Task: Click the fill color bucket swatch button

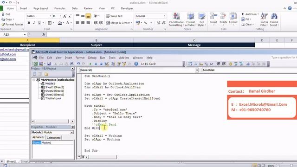Action: (60, 23)
